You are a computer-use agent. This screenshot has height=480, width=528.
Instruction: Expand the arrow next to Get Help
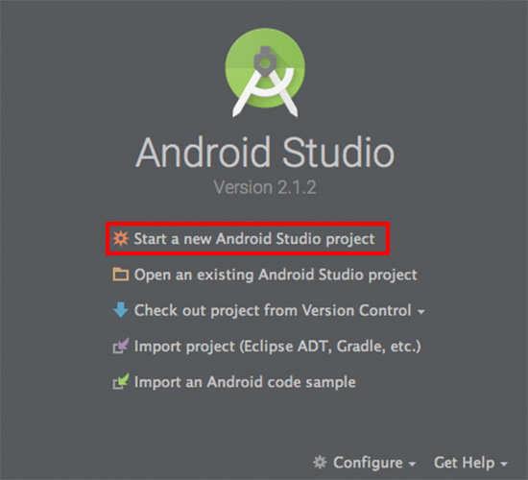pyautogui.click(x=504, y=465)
